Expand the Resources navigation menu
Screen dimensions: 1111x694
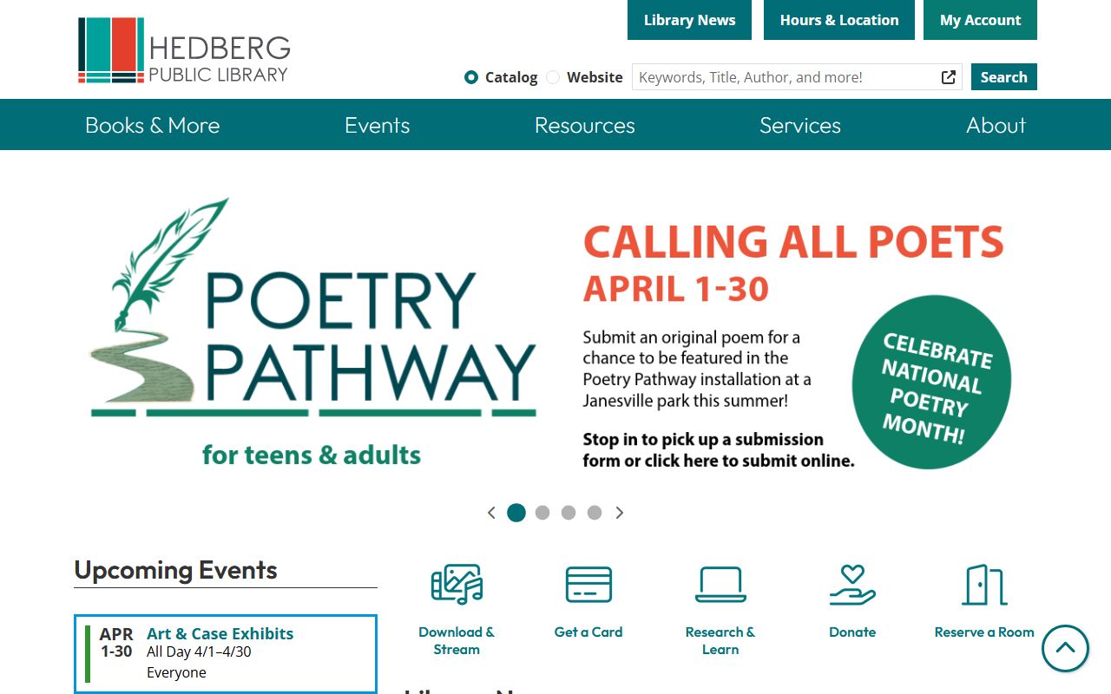[584, 125]
